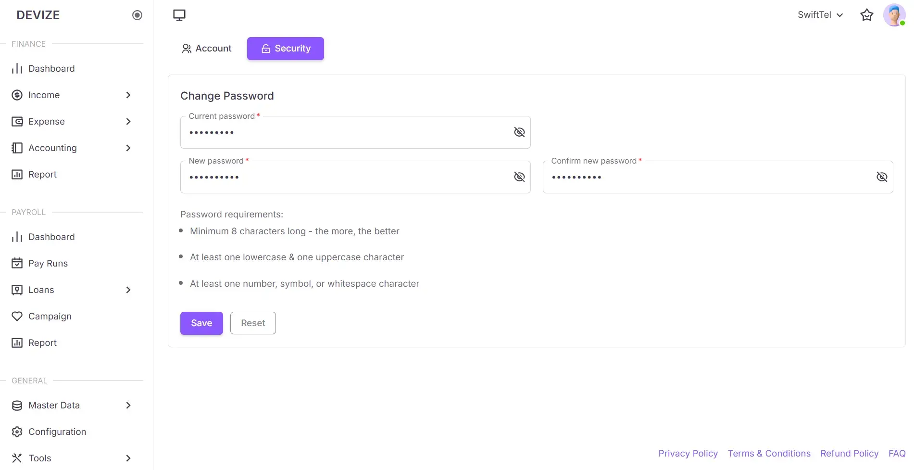Open the Finance Report menu item
This screenshot has height=470, width=914.
pyautogui.click(x=72, y=174)
